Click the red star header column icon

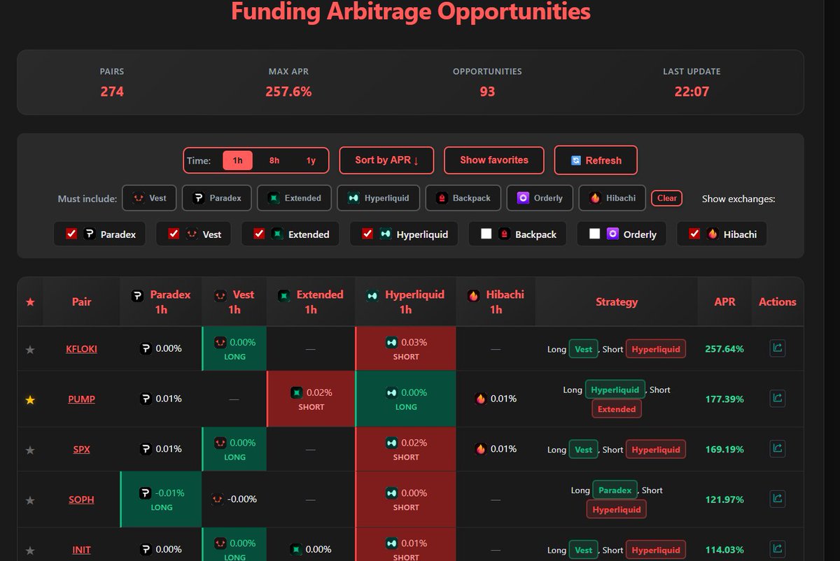(29, 302)
